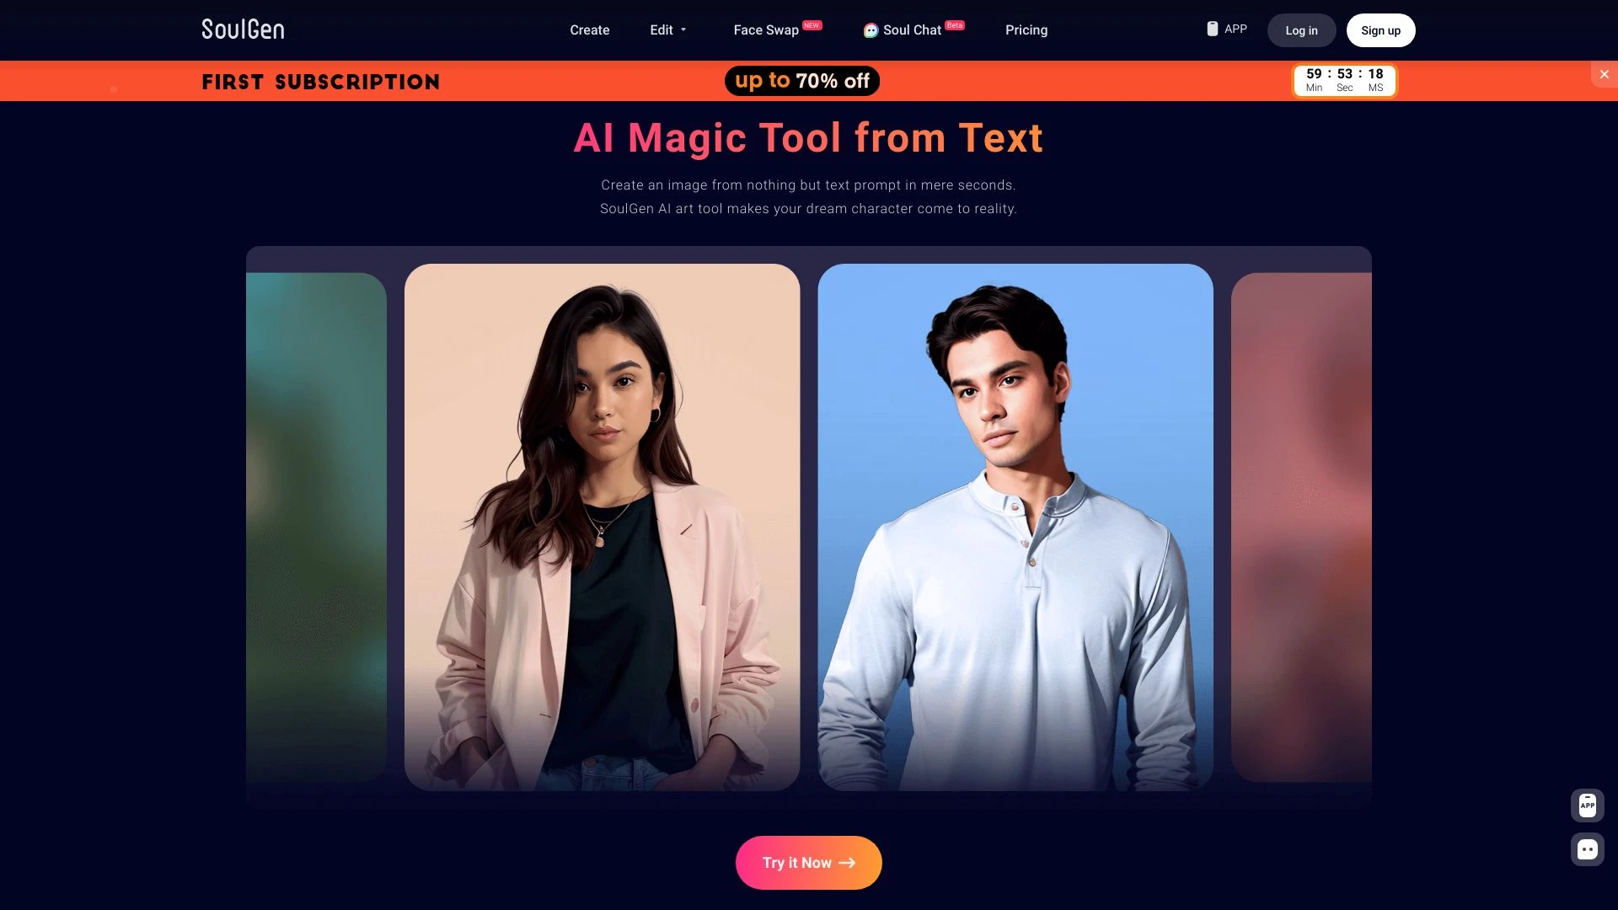Viewport: 1618px width, 910px height.
Task: Click the chatbot widget icon bottom right
Action: click(1587, 848)
